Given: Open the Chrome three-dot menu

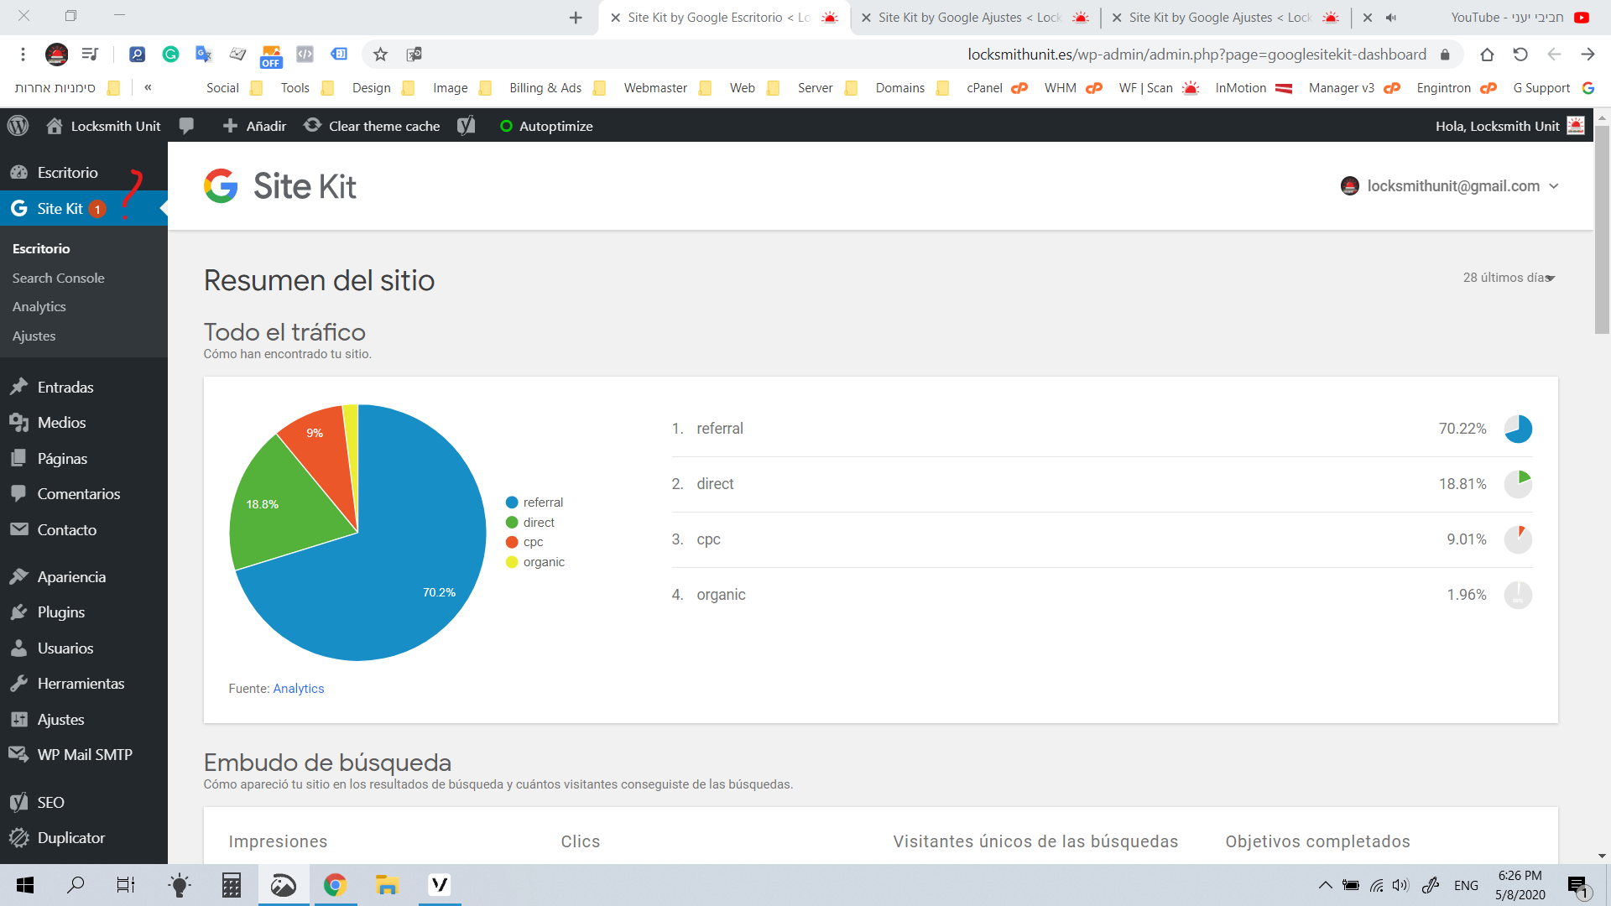Looking at the screenshot, I should tap(23, 55).
